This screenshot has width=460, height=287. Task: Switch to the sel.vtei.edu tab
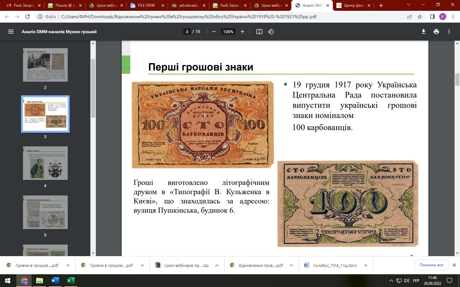(188, 5)
